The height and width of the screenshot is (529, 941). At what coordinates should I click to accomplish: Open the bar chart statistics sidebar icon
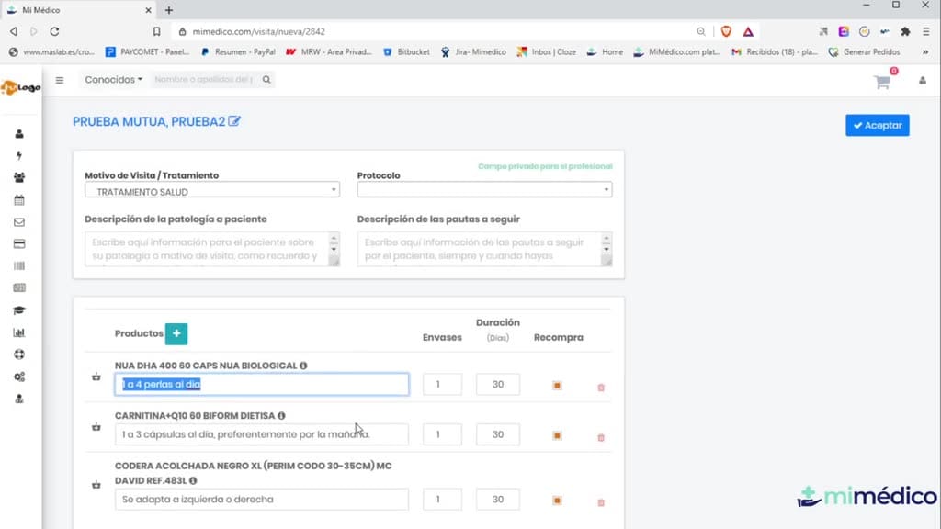(19, 332)
